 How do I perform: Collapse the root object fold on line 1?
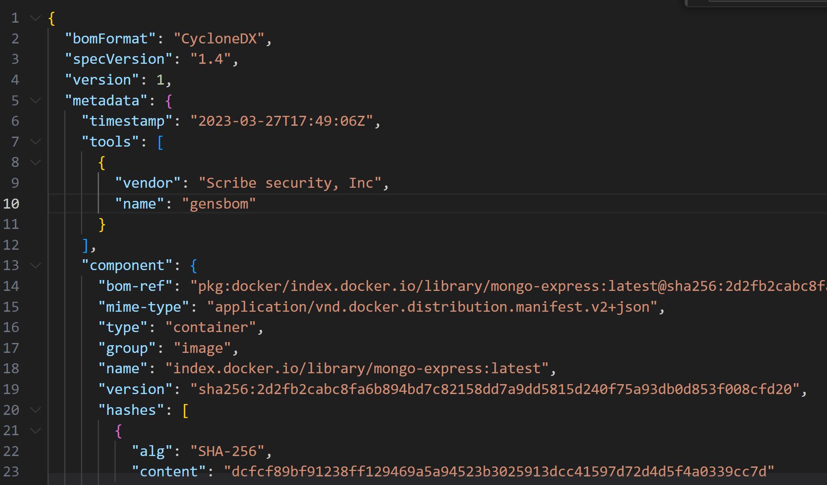pos(35,18)
